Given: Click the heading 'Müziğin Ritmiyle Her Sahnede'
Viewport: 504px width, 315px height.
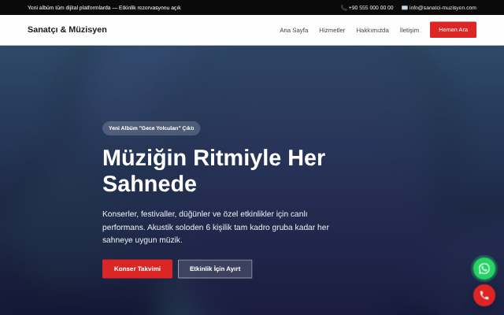Looking at the screenshot, I should (x=213, y=171).
